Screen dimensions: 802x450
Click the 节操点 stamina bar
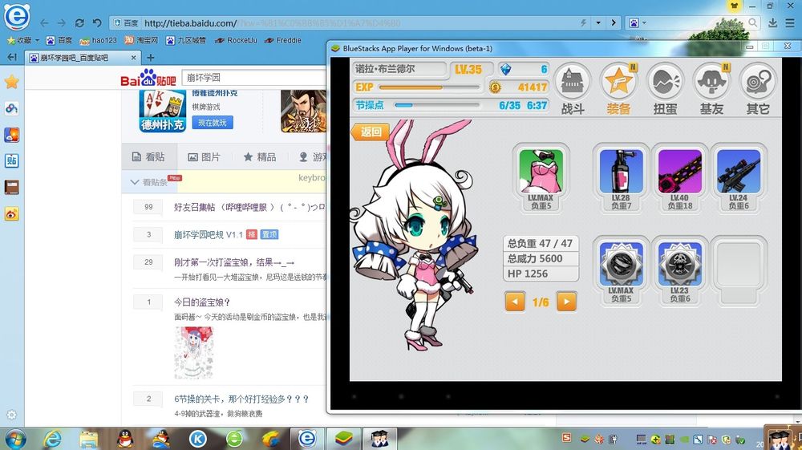coord(437,105)
